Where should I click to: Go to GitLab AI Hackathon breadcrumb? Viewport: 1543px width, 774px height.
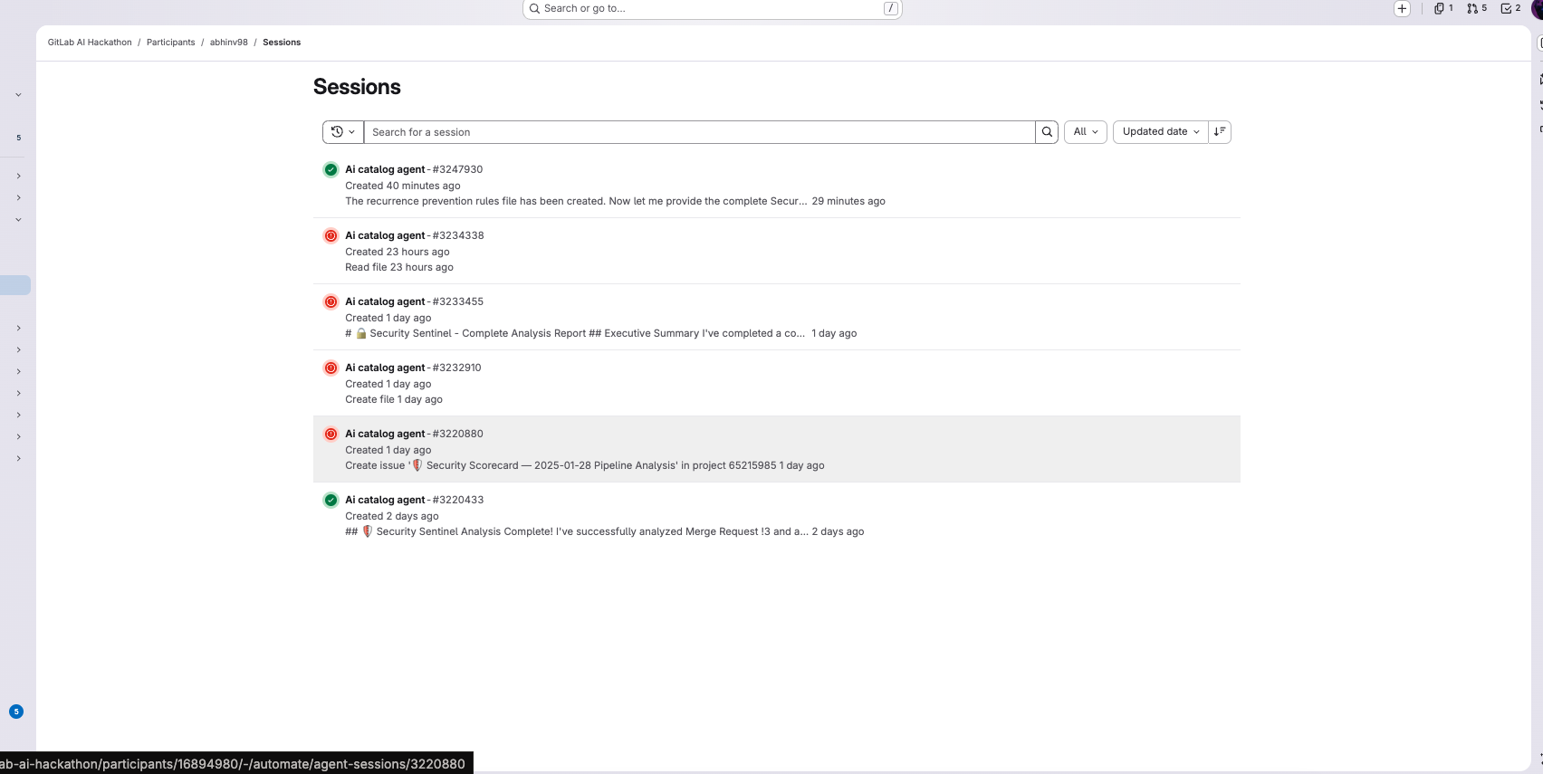(90, 43)
